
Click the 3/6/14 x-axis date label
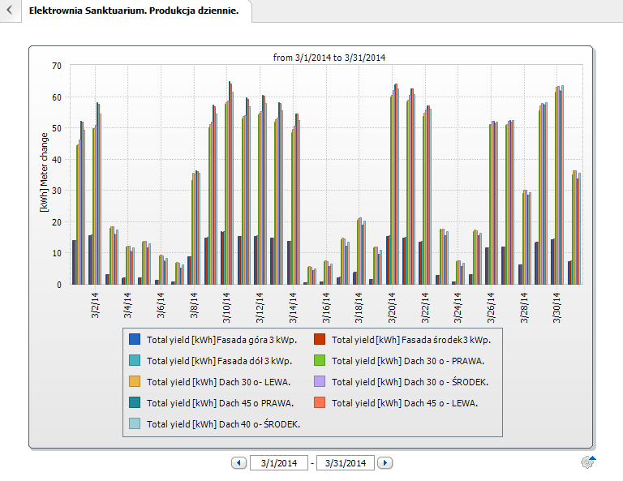[x=161, y=306]
